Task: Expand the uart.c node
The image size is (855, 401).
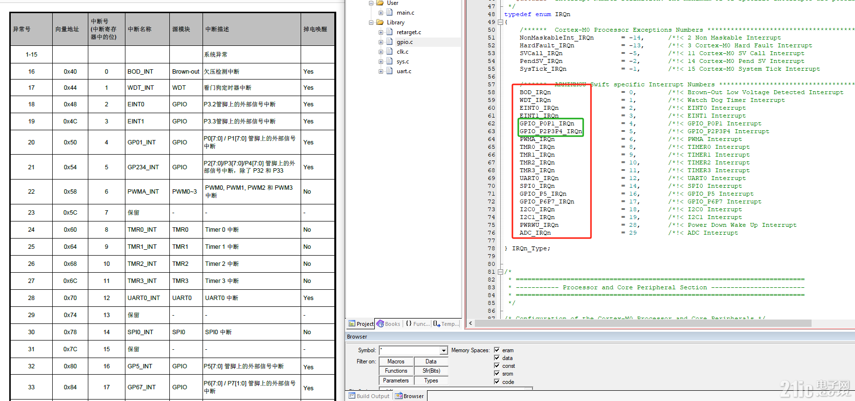Action: coord(381,71)
